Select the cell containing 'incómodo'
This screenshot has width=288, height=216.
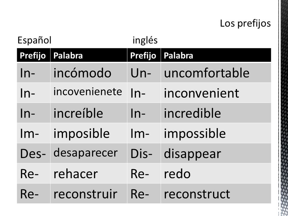(x=89, y=73)
